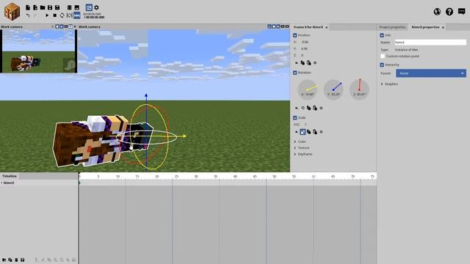Screen dimensions: 470x264
Task: Toggle the highlighted timeline interval button
Action: 77,15
